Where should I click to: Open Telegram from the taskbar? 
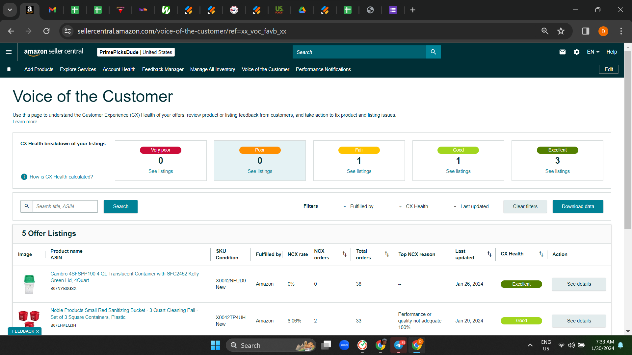(399, 345)
